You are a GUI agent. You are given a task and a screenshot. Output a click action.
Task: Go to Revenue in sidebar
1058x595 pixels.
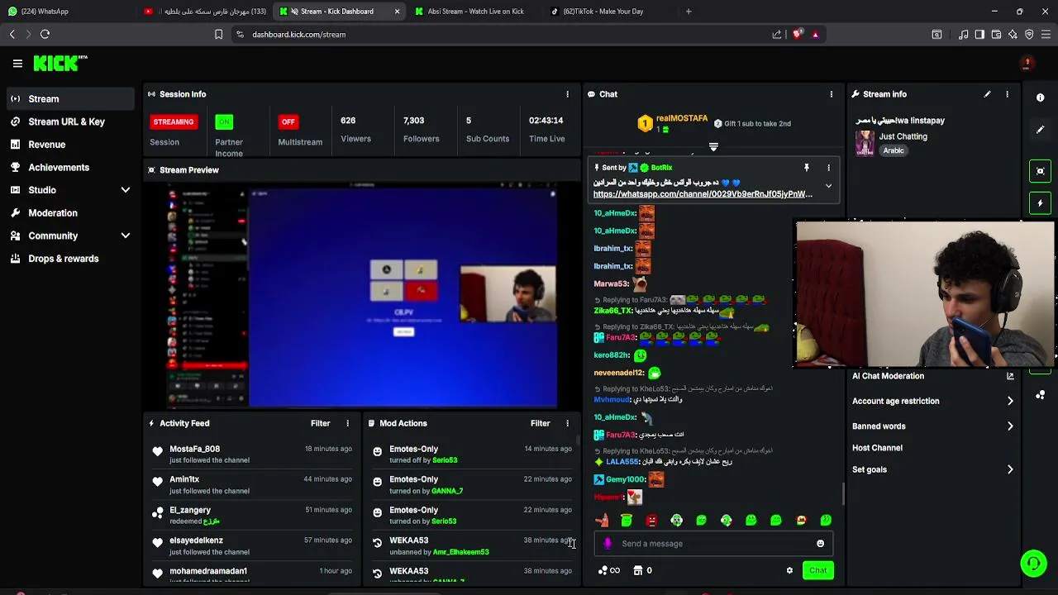click(x=70, y=145)
